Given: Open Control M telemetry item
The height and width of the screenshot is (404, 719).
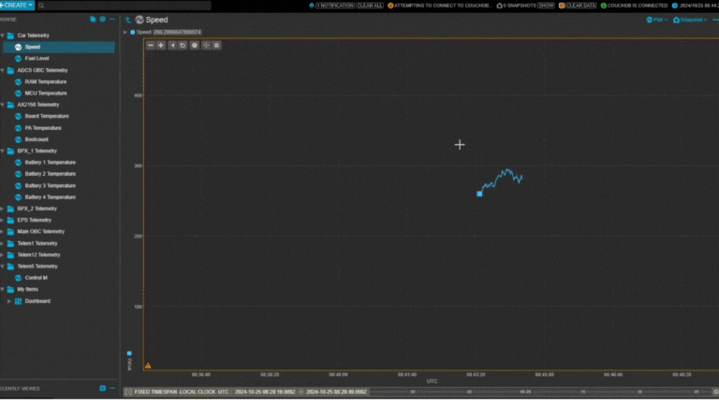Looking at the screenshot, I should (x=37, y=278).
